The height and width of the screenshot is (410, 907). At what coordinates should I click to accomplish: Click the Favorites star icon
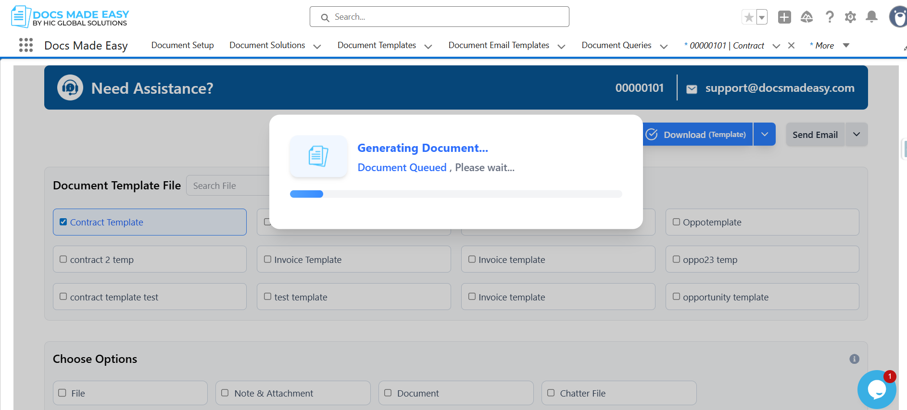coord(749,17)
